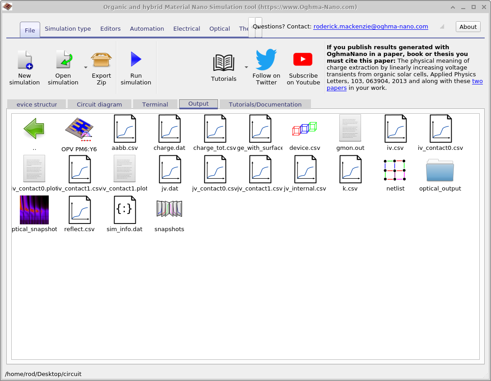The image size is (491, 381).
Task: Go up a directory using the green arrow
Action: coord(34,129)
